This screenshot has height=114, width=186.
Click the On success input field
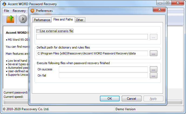(103, 69)
